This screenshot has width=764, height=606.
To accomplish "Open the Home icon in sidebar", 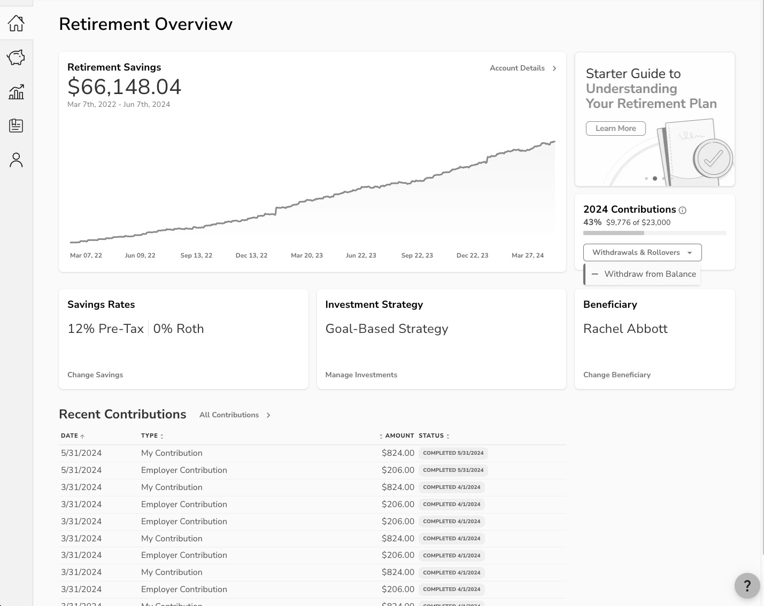I will coord(16,23).
